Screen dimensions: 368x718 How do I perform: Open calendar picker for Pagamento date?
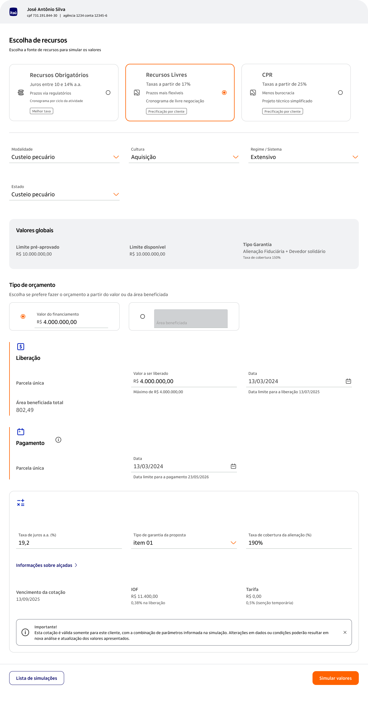(233, 466)
